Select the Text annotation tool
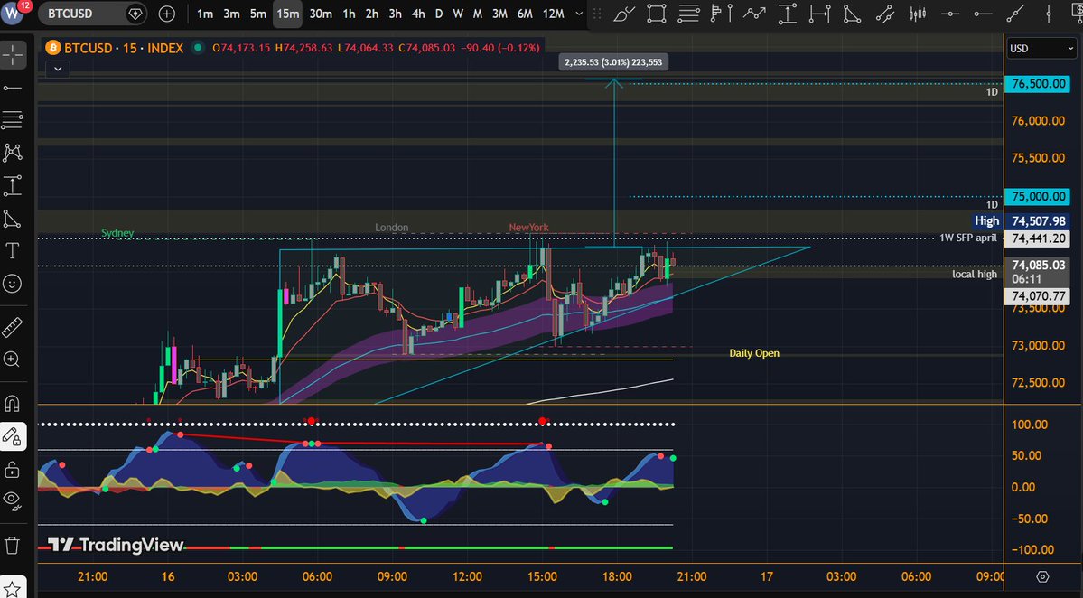This screenshot has width=1083, height=598. 13,250
